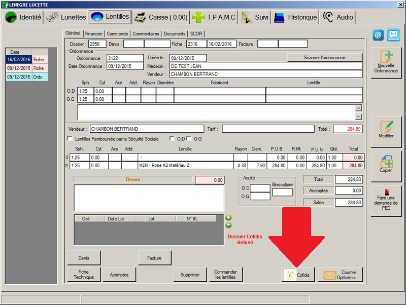Click the SMS message icon
The width and height of the screenshot is (406, 305).
(393, 35)
